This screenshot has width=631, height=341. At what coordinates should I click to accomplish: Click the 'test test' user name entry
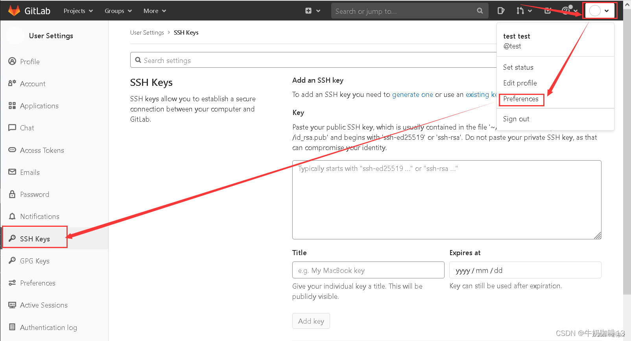[x=517, y=36]
